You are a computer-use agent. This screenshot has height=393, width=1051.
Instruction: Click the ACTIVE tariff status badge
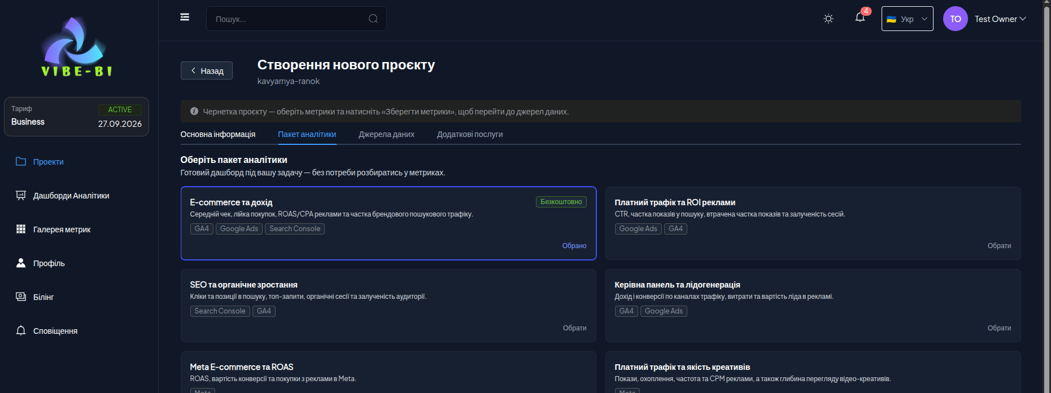coord(120,109)
